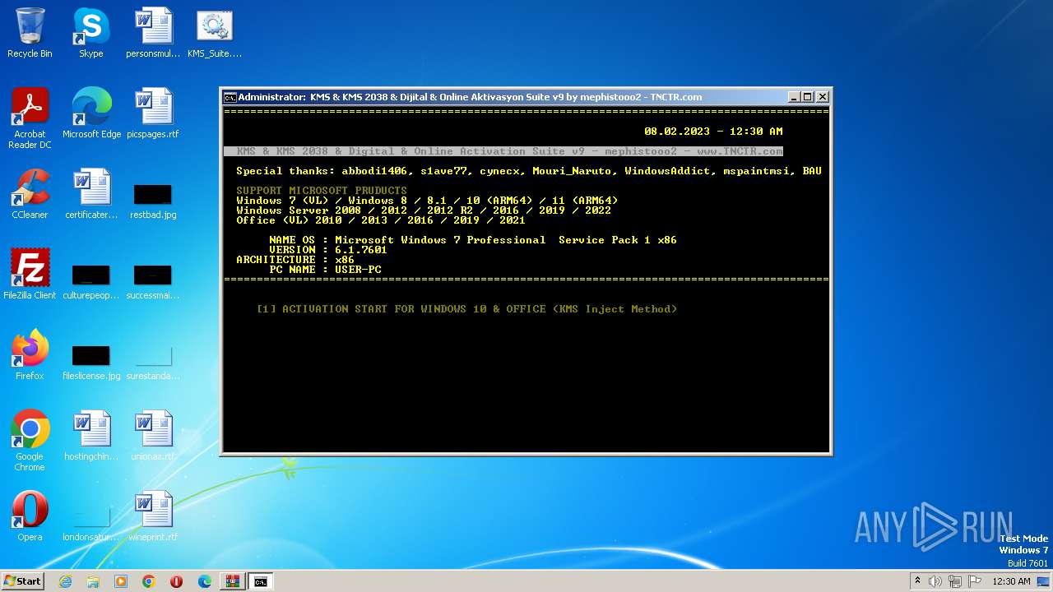Click the Chrome icon in the taskbar
Image resolution: width=1053 pixels, height=592 pixels.
pyautogui.click(x=149, y=581)
